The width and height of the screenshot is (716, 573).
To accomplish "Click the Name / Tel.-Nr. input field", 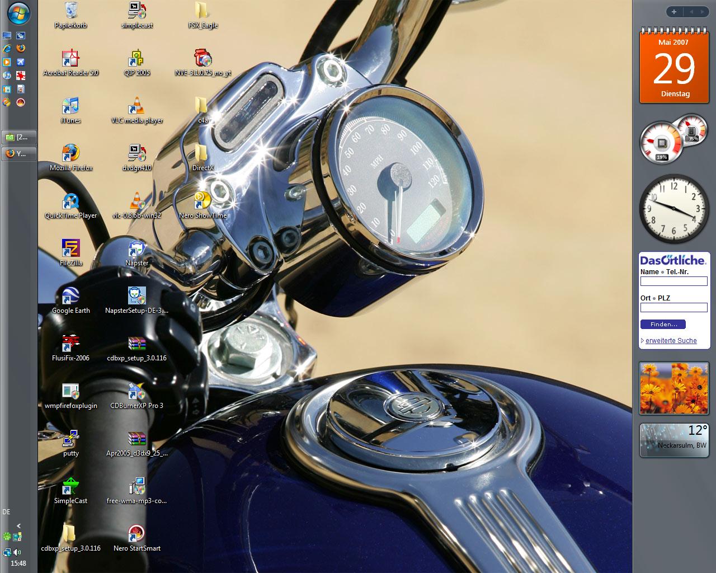I will [673, 281].
